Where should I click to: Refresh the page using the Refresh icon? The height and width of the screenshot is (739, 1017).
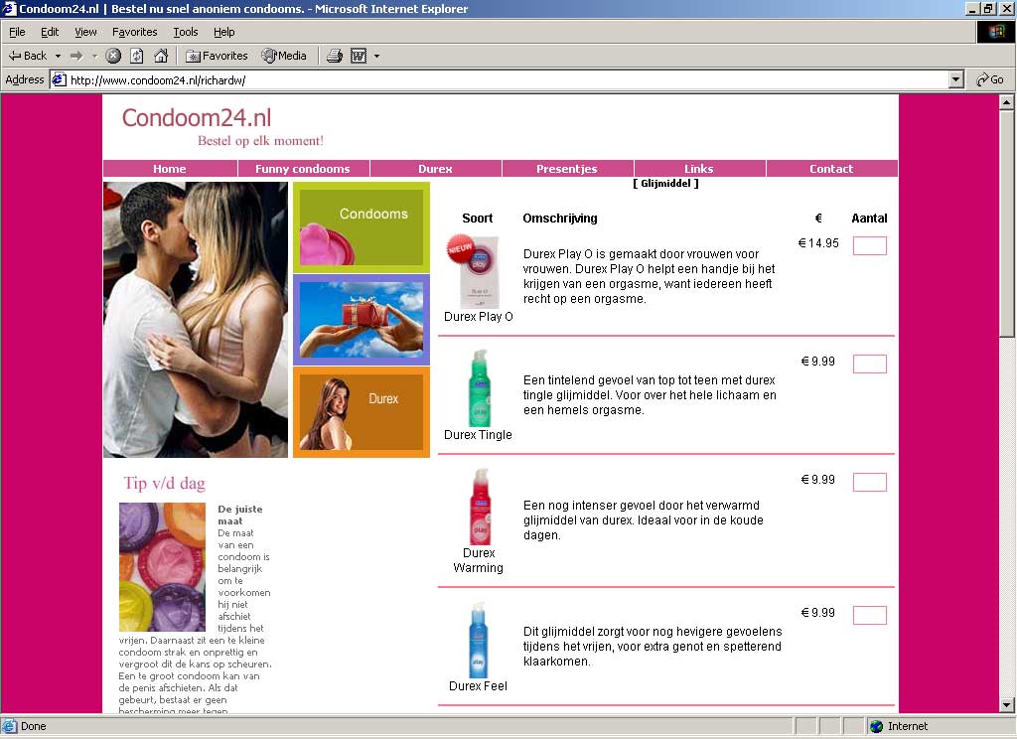[137, 56]
